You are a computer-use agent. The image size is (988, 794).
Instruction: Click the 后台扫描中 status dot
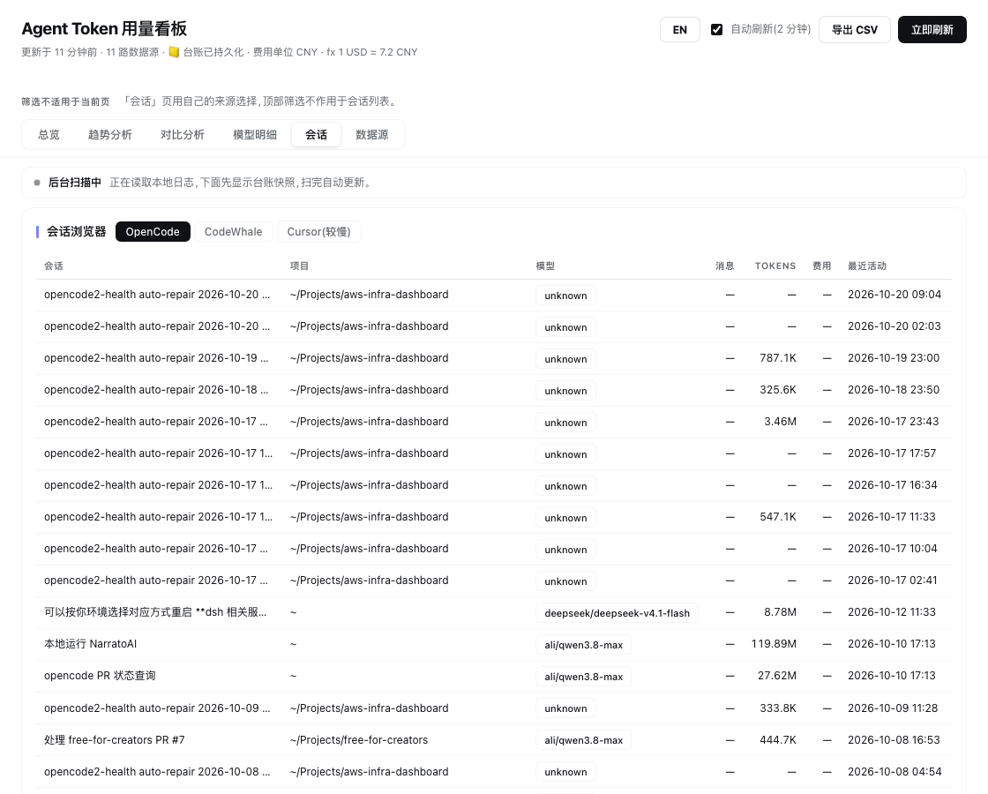click(37, 183)
